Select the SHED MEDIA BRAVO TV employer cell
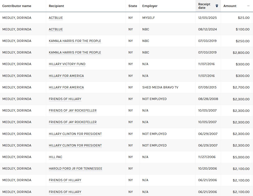Screen dimensions: 253x196 click(160, 87)
